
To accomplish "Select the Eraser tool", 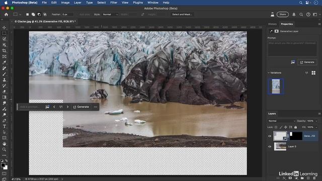I will click(x=4, y=92).
